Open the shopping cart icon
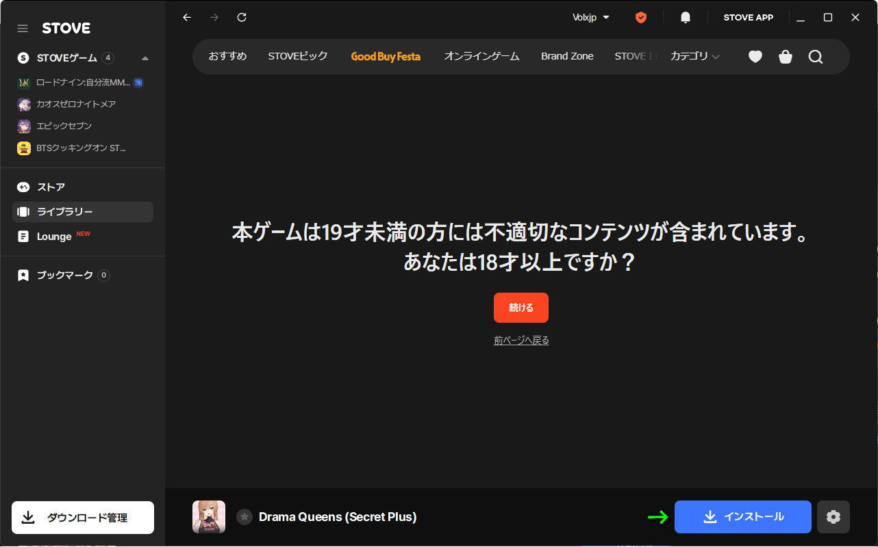 click(x=785, y=57)
